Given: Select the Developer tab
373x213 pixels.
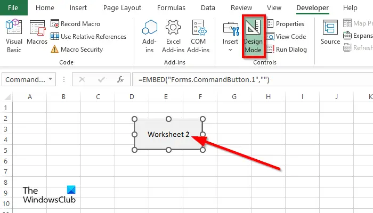Looking at the screenshot, I should tap(312, 8).
